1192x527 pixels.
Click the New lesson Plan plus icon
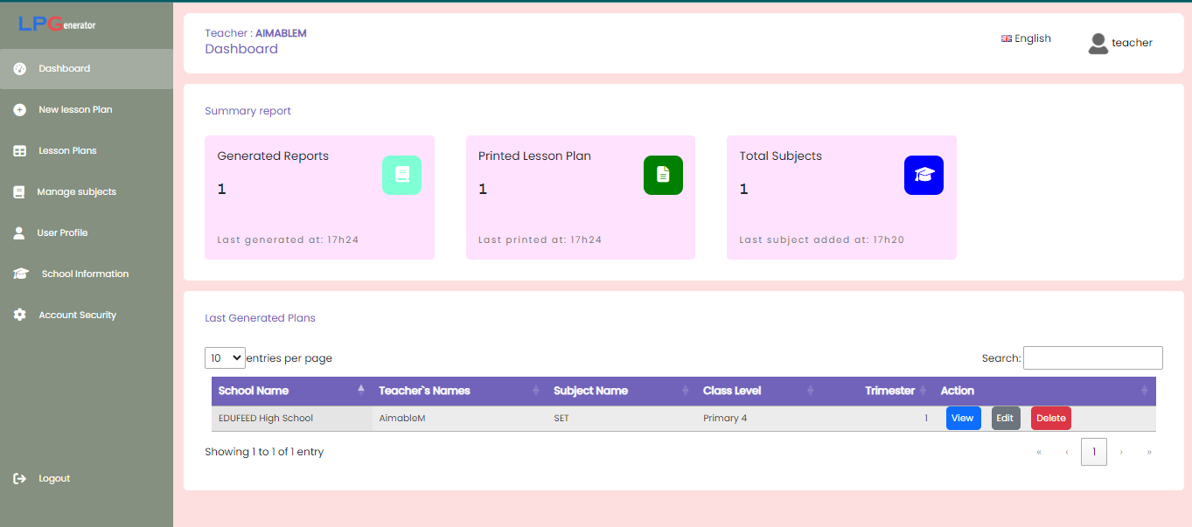pos(19,110)
